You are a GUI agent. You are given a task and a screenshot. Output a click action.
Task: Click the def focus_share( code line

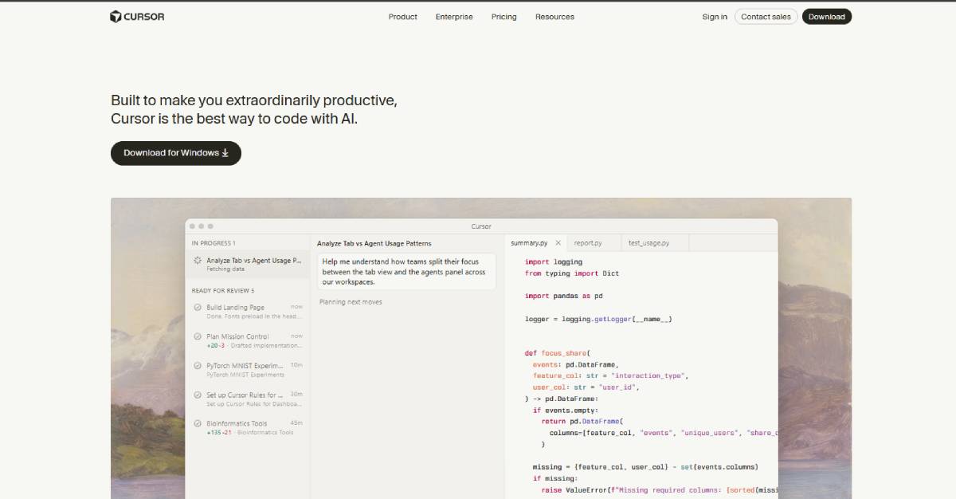click(x=556, y=353)
